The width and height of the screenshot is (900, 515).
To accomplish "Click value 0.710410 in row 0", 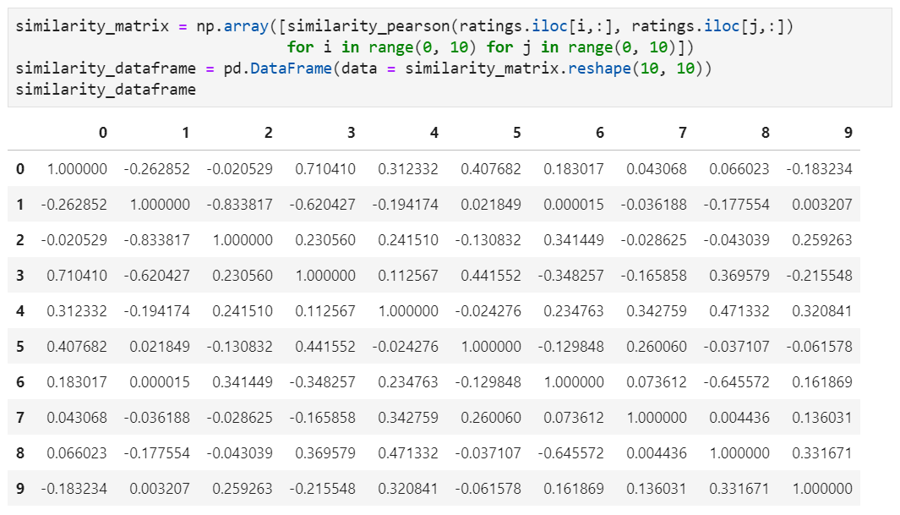I will tap(325, 169).
